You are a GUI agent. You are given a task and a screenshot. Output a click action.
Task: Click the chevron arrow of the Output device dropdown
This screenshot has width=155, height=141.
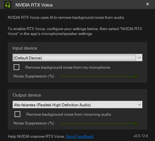point(139,105)
